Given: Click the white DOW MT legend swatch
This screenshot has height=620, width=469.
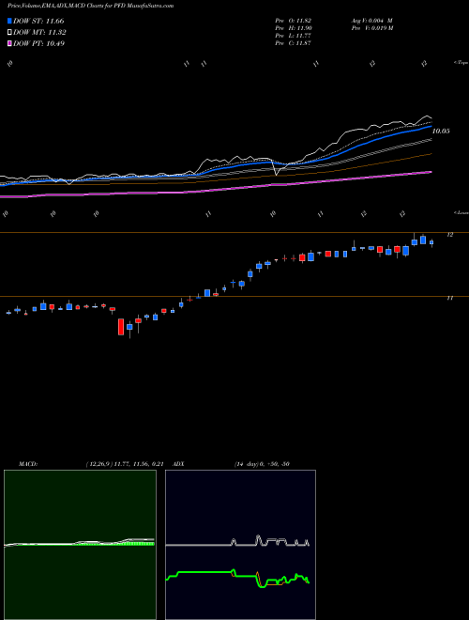Looking at the screenshot, I should pos(9,33).
